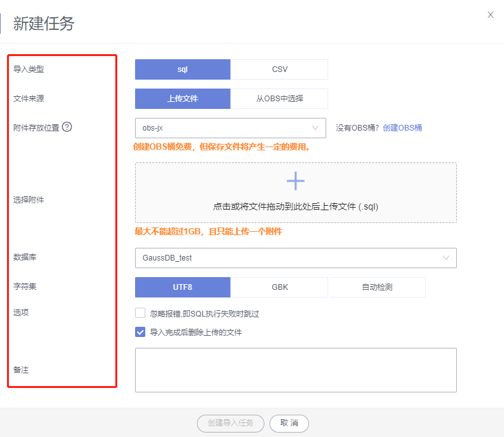504x437 pixels.
Task: Switch file source to 从OBS中选择
Action: [x=279, y=99]
